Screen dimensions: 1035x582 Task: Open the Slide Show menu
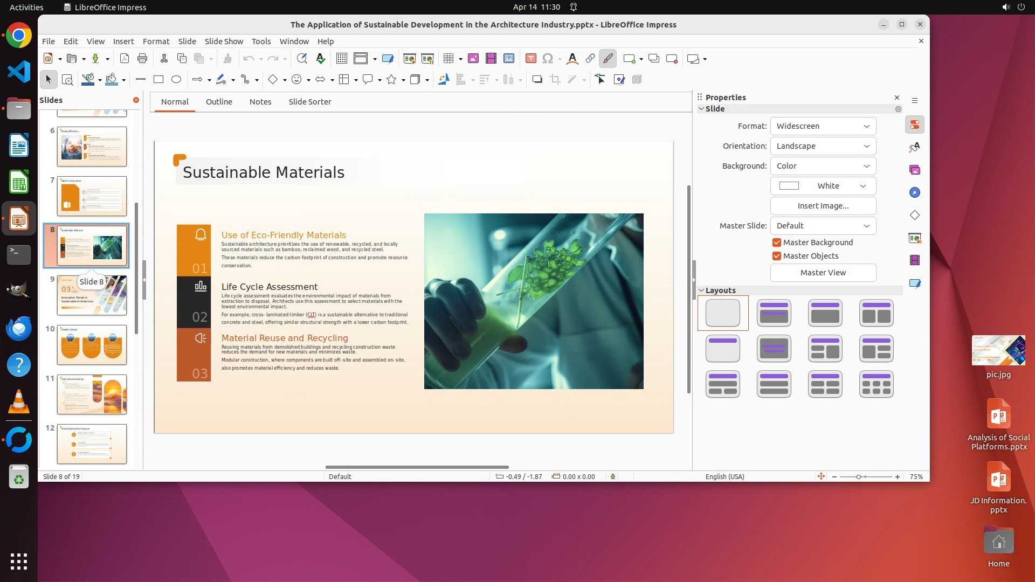coord(224,41)
